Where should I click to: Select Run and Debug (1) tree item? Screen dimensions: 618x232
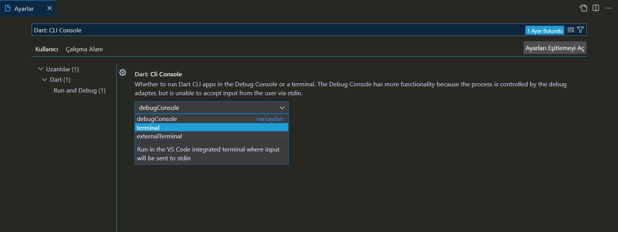pos(79,90)
